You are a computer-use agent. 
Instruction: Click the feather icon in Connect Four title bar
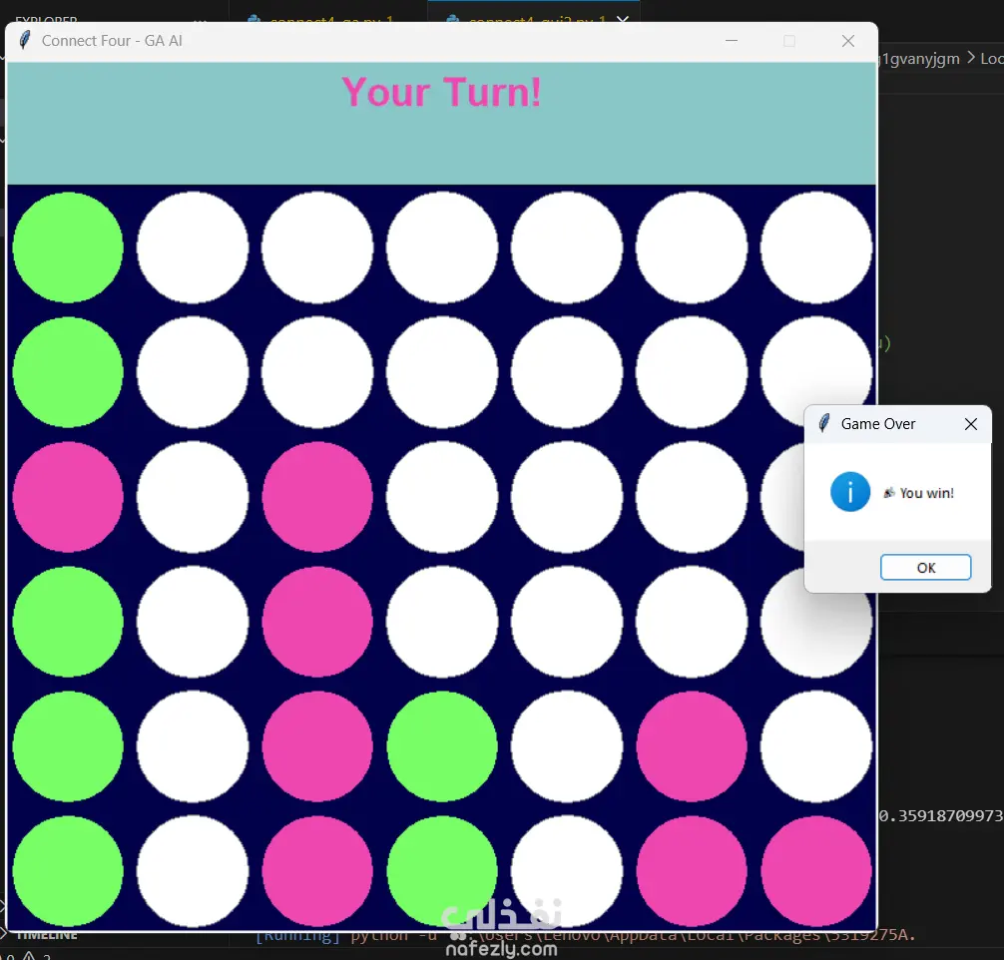point(24,40)
